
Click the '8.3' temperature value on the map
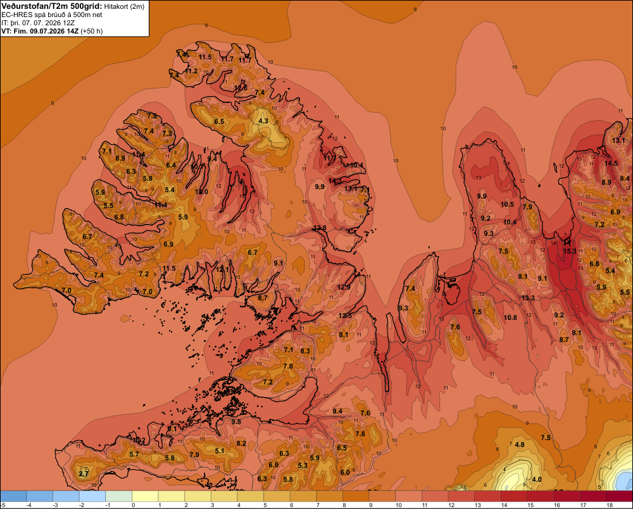coord(305,351)
